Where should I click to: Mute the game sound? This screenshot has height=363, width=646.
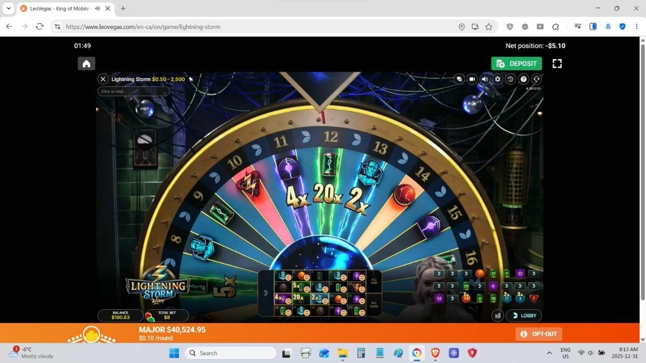[485, 79]
